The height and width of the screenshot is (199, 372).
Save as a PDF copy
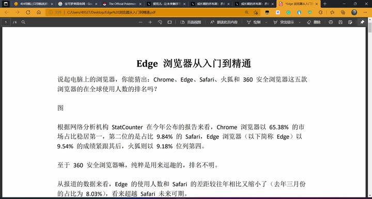[350, 22]
